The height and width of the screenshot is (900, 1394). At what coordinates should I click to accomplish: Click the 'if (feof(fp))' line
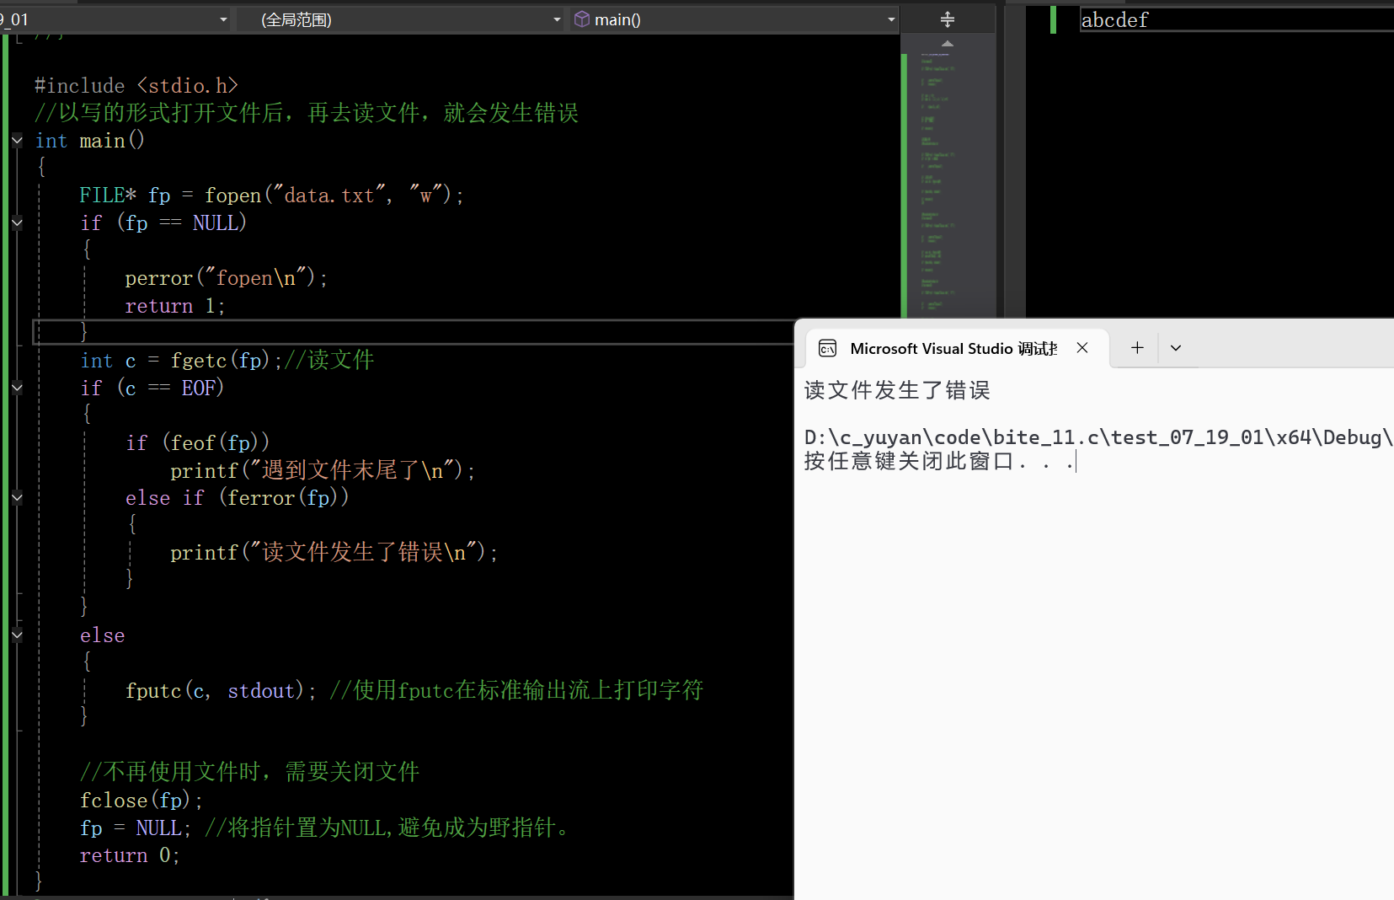pos(197,442)
